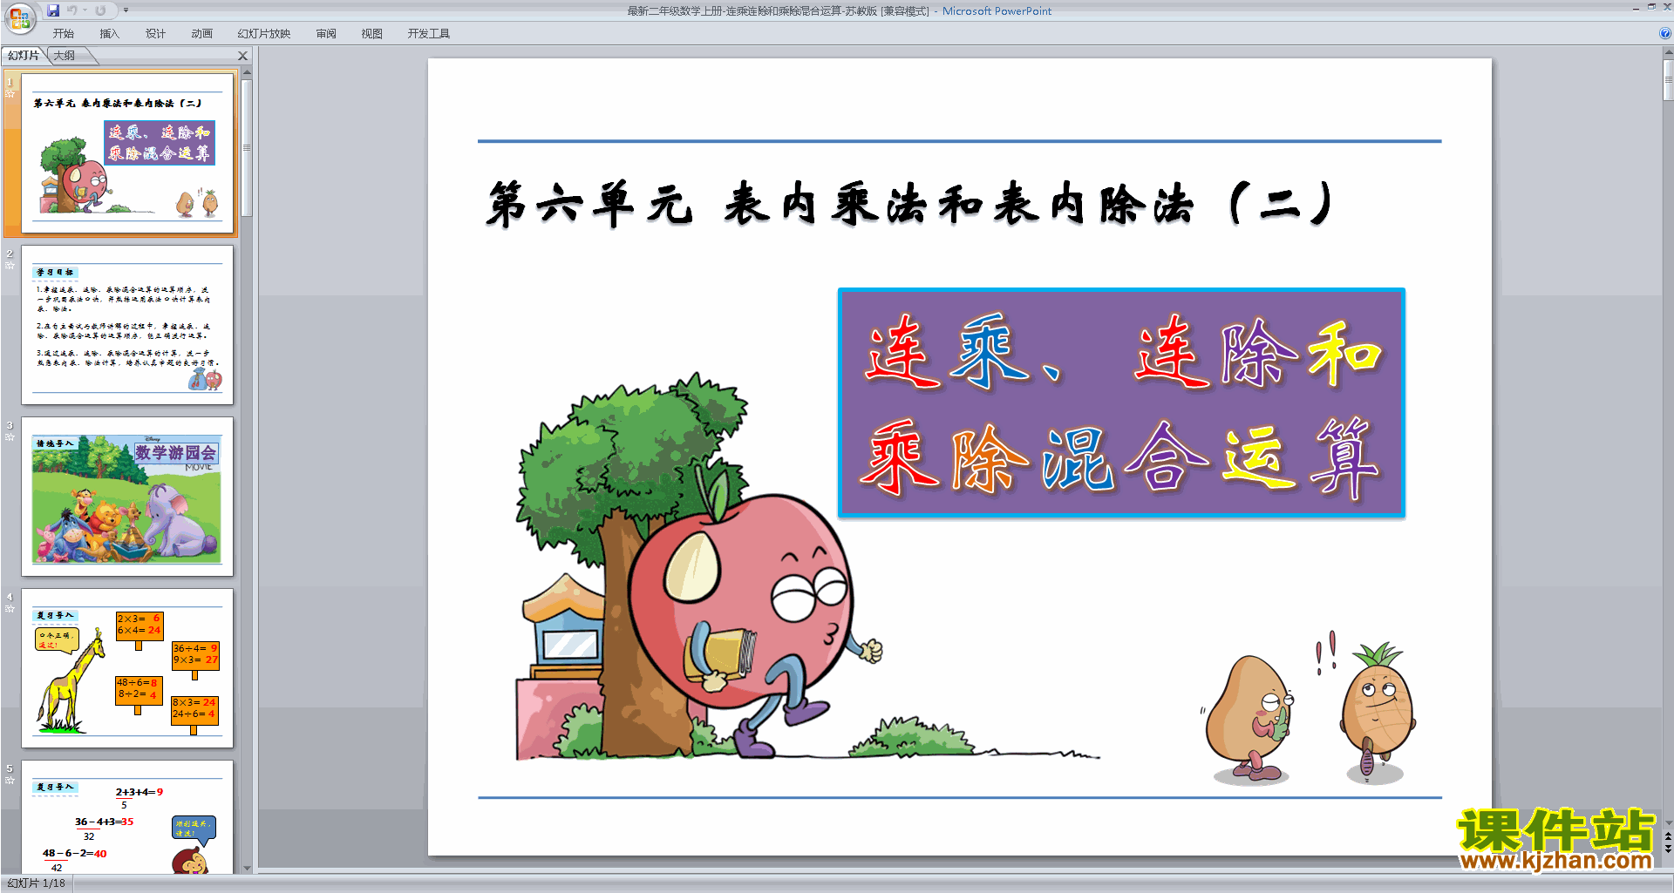Select slide 3 数学游园会 thumbnail

127,497
